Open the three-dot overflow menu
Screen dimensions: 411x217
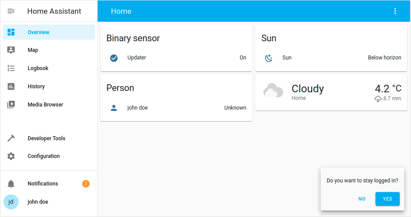[x=395, y=11]
